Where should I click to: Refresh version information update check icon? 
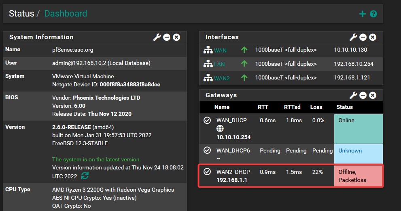[x=85, y=175]
